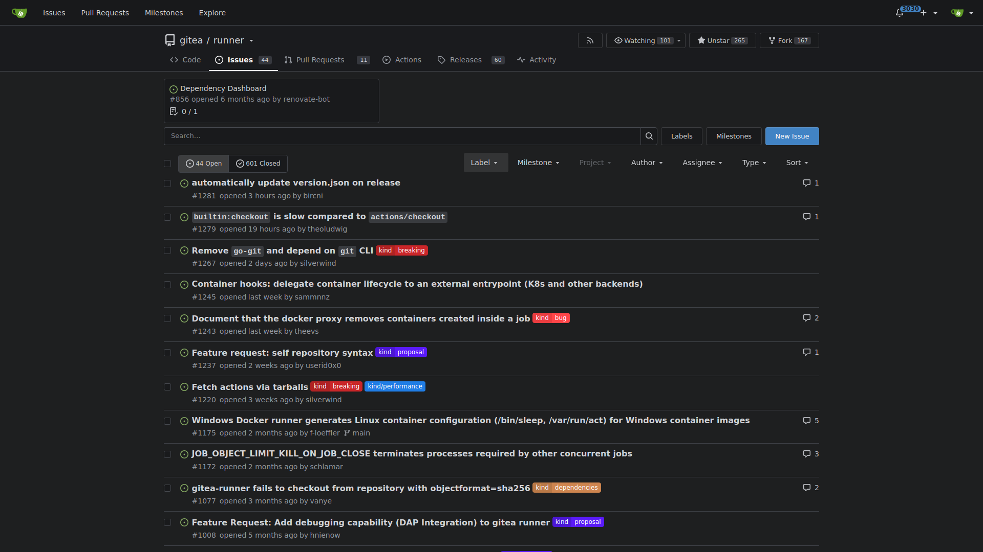Switch to the repo Pull Requests tab
983x552 pixels.
tap(327, 60)
